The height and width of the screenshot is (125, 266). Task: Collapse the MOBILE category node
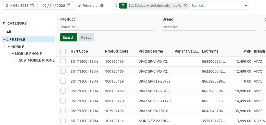tap(9, 47)
